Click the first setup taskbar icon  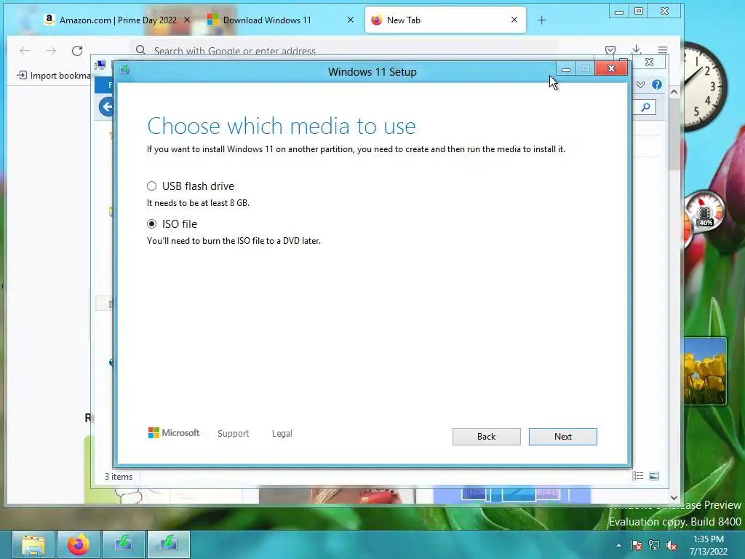click(124, 544)
